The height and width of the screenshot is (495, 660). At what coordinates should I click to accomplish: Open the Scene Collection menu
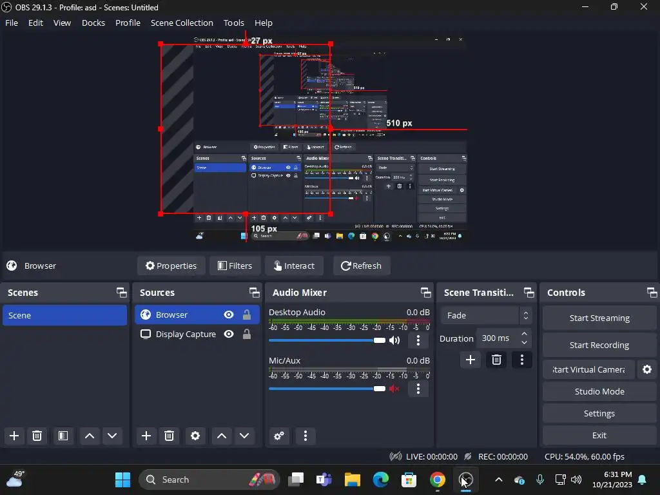182,23
